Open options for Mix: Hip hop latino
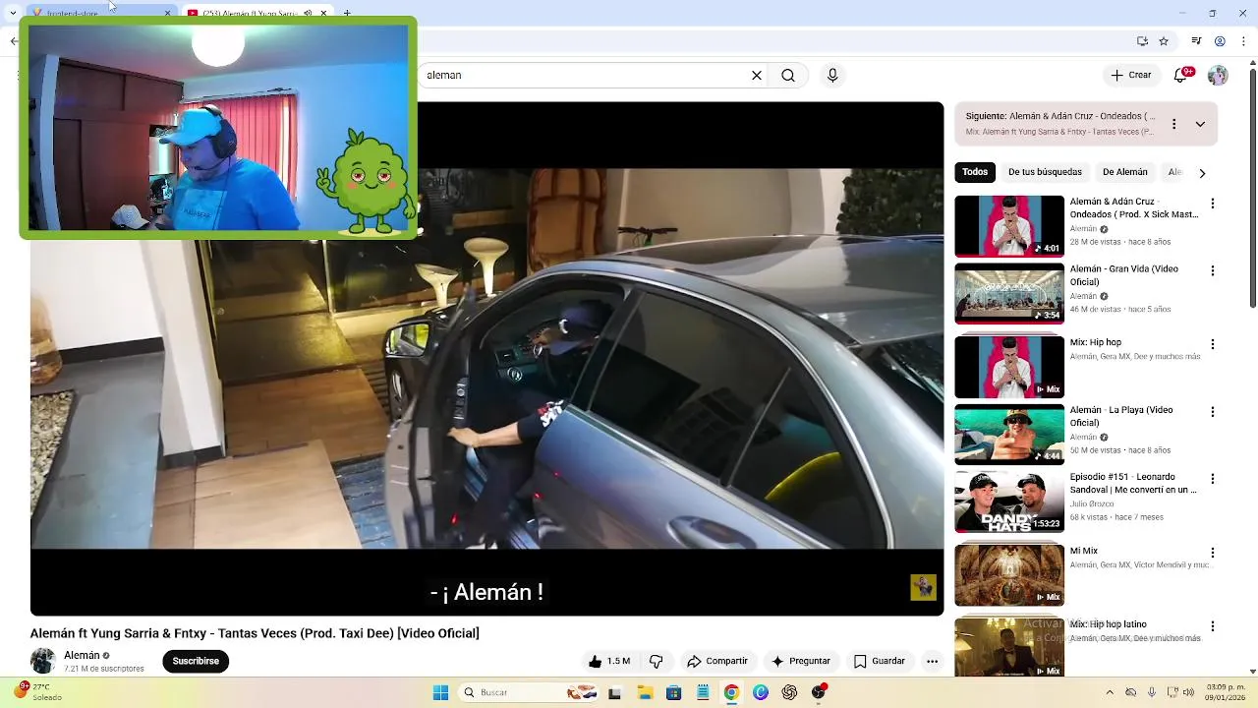The width and height of the screenshot is (1258, 708). pyautogui.click(x=1212, y=626)
